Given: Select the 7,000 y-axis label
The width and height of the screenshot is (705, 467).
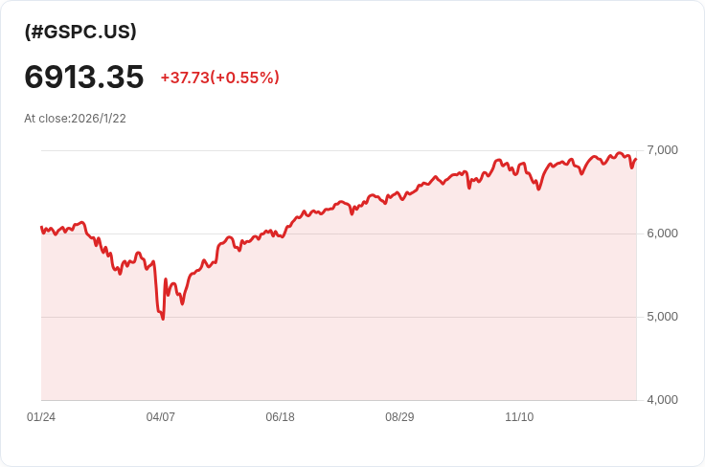Looking at the screenshot, I should point(662,150).
